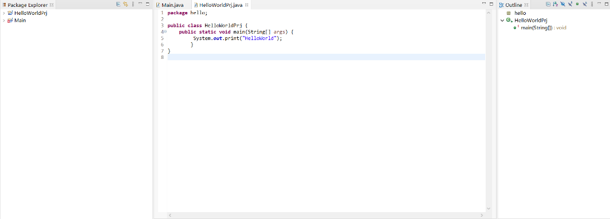Open Package Explorer view menu (three dots)
This screenshot has height=219, width=610.
[x=133, y=4]
